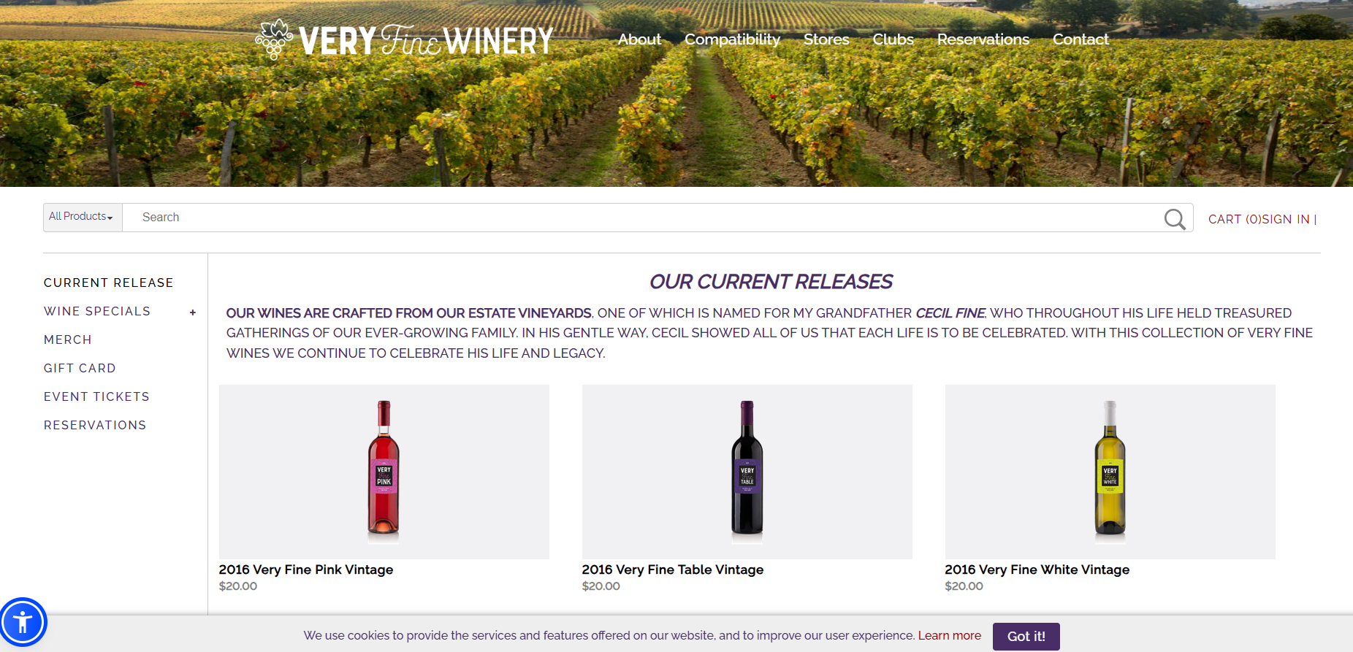This screenshot has height=652, width=1353.
Task: Dismiss cookies with Got it! button
Action: click(1026, 636)
